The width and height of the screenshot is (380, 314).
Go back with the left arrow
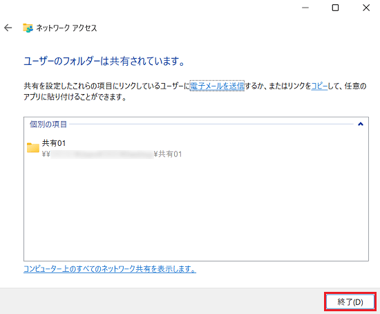8,28
